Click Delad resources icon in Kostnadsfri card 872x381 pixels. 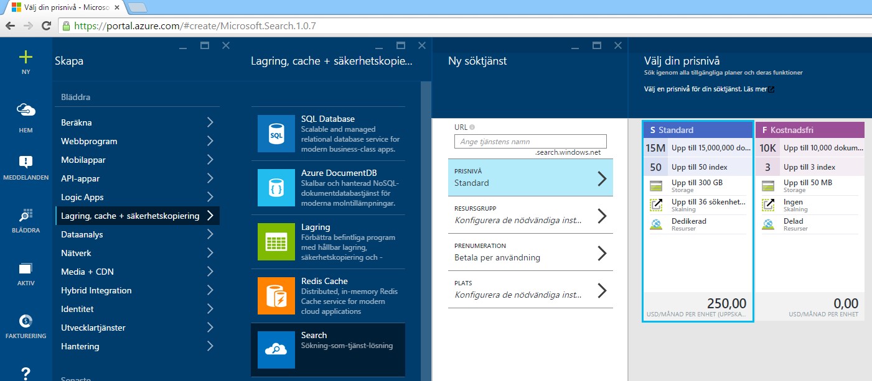tap(769, 224)
